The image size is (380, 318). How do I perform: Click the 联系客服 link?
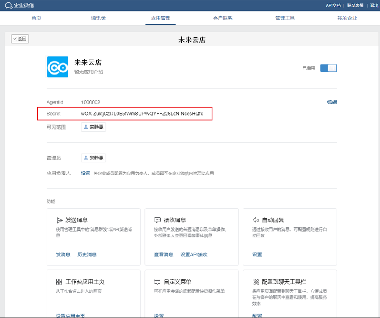point(355,5)
